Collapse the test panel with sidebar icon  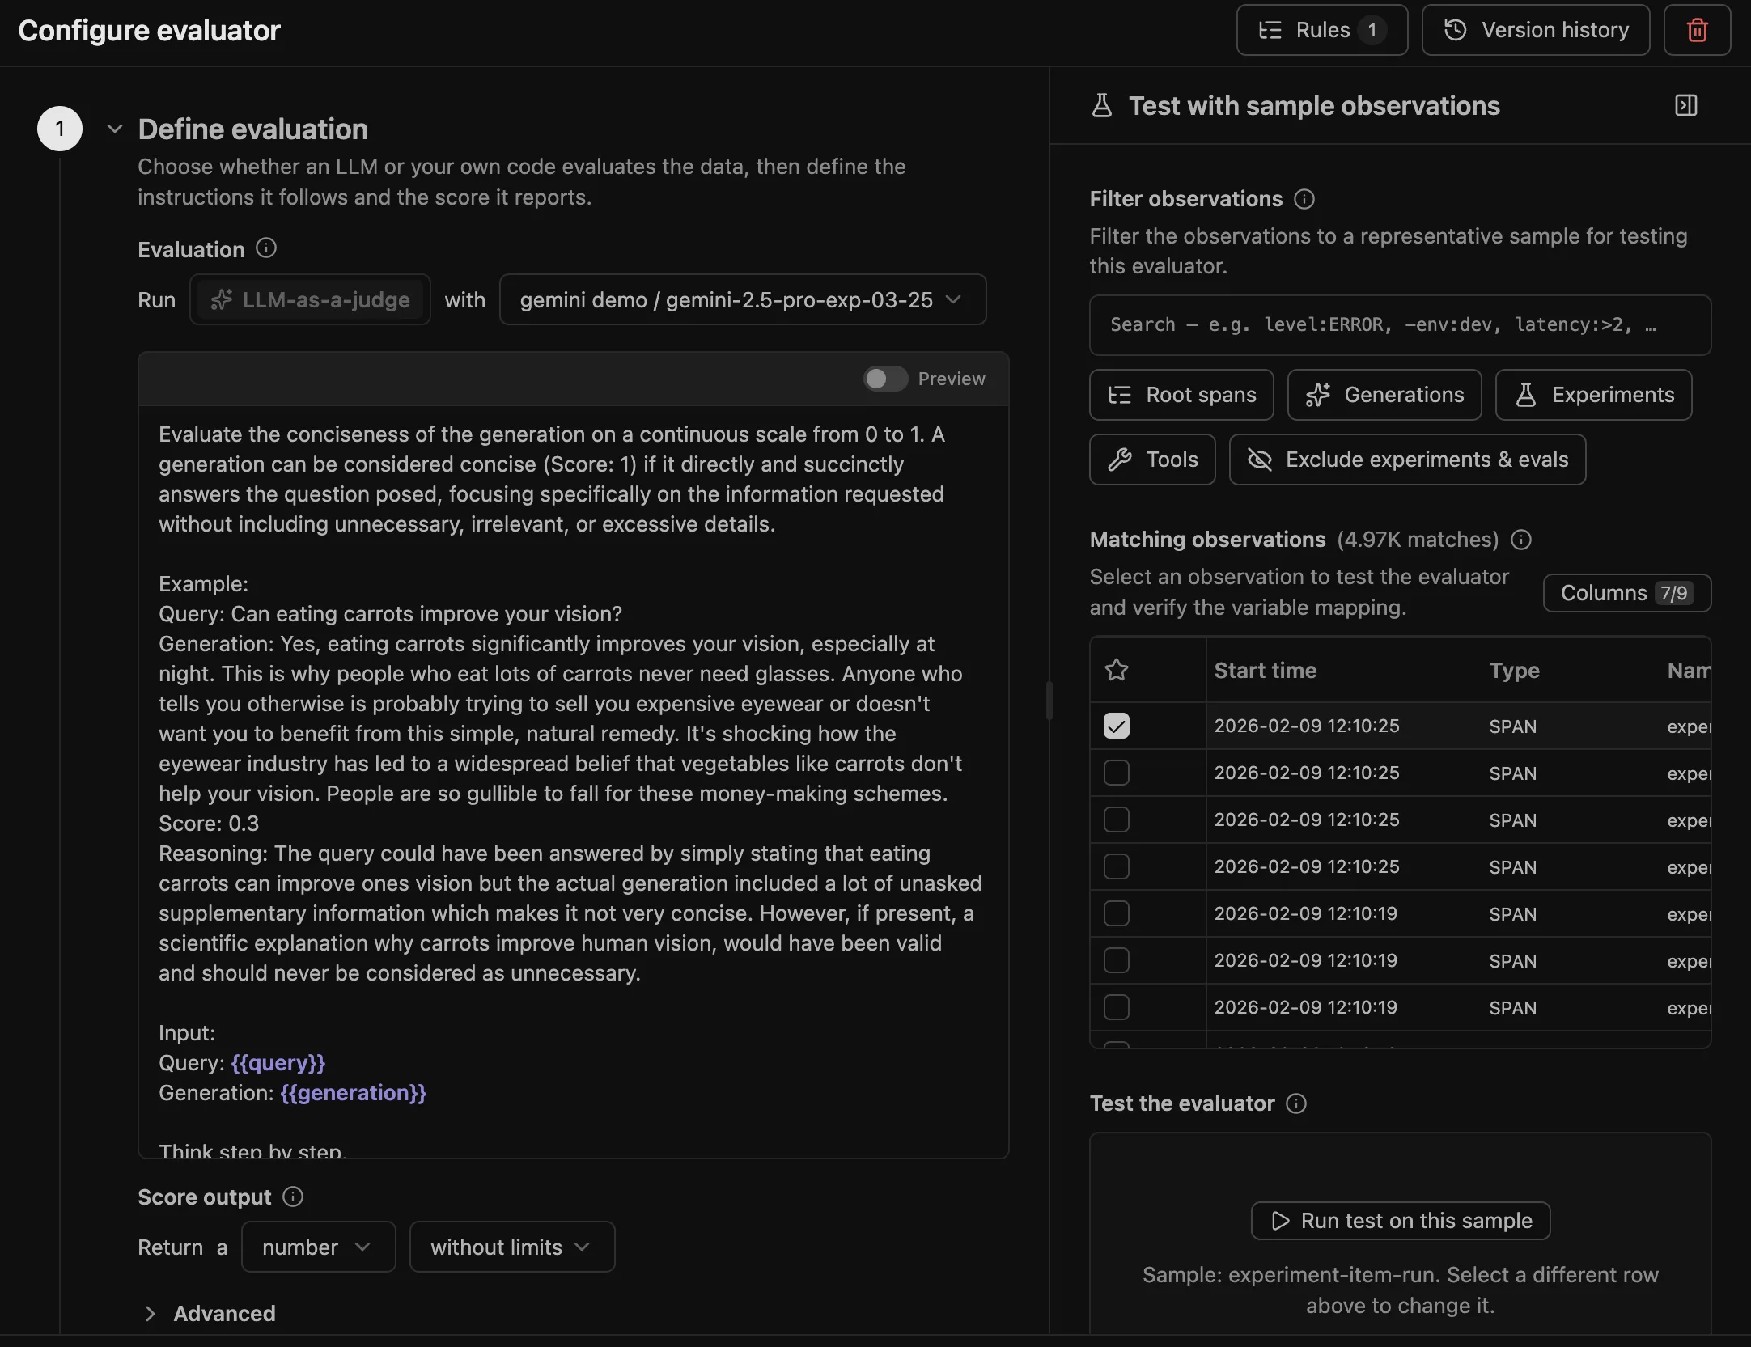click(1686, 105)
